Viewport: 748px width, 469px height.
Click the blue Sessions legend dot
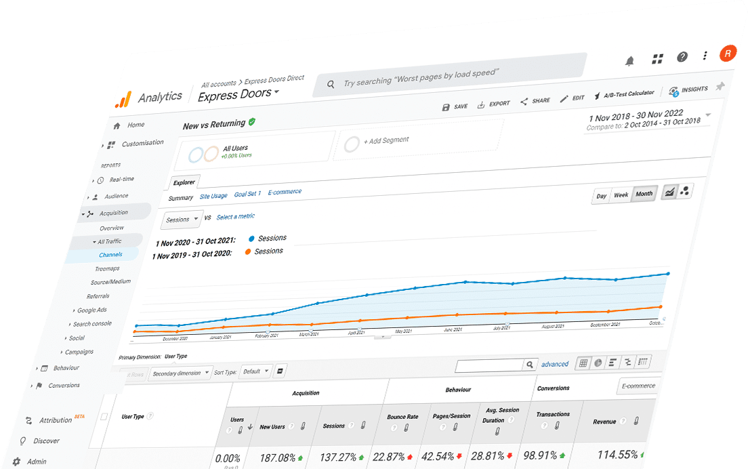tap(252, 238)
